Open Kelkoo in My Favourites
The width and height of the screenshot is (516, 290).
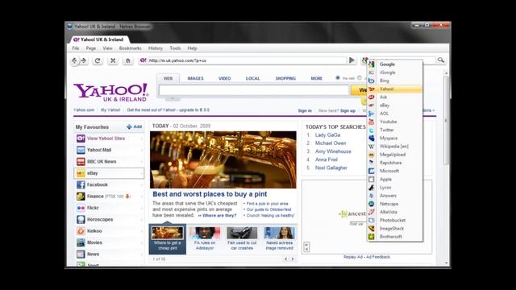click(x=109, y=231)
